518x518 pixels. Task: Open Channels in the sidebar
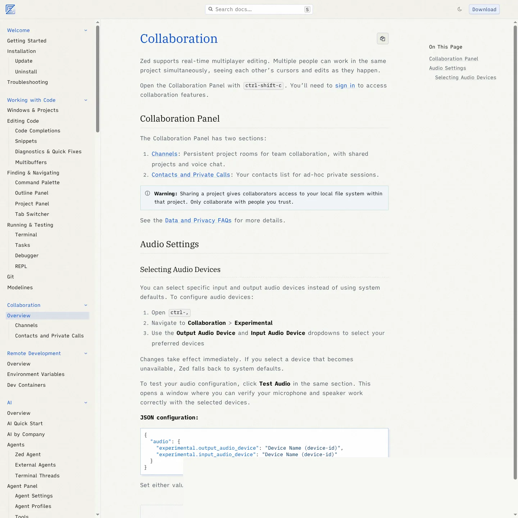point(26,325)
